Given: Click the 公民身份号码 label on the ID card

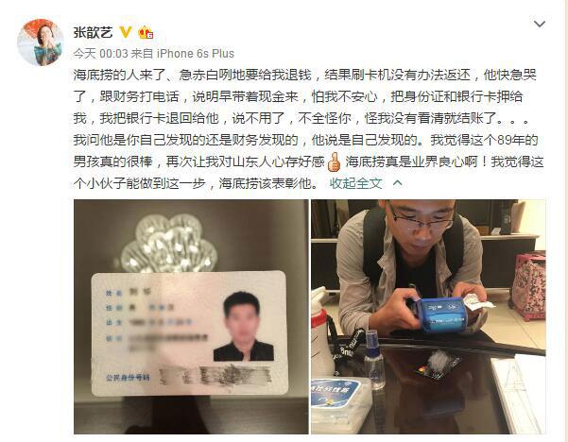Looking at the screenshot, I should [x=128, y=378].
